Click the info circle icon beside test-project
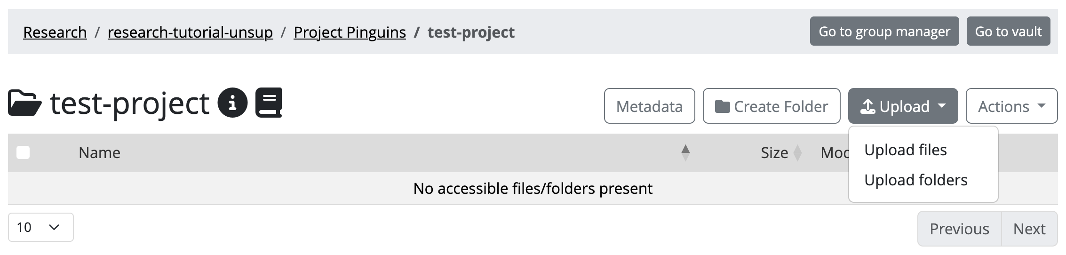The image size is (1066, 255). [232, 103]
